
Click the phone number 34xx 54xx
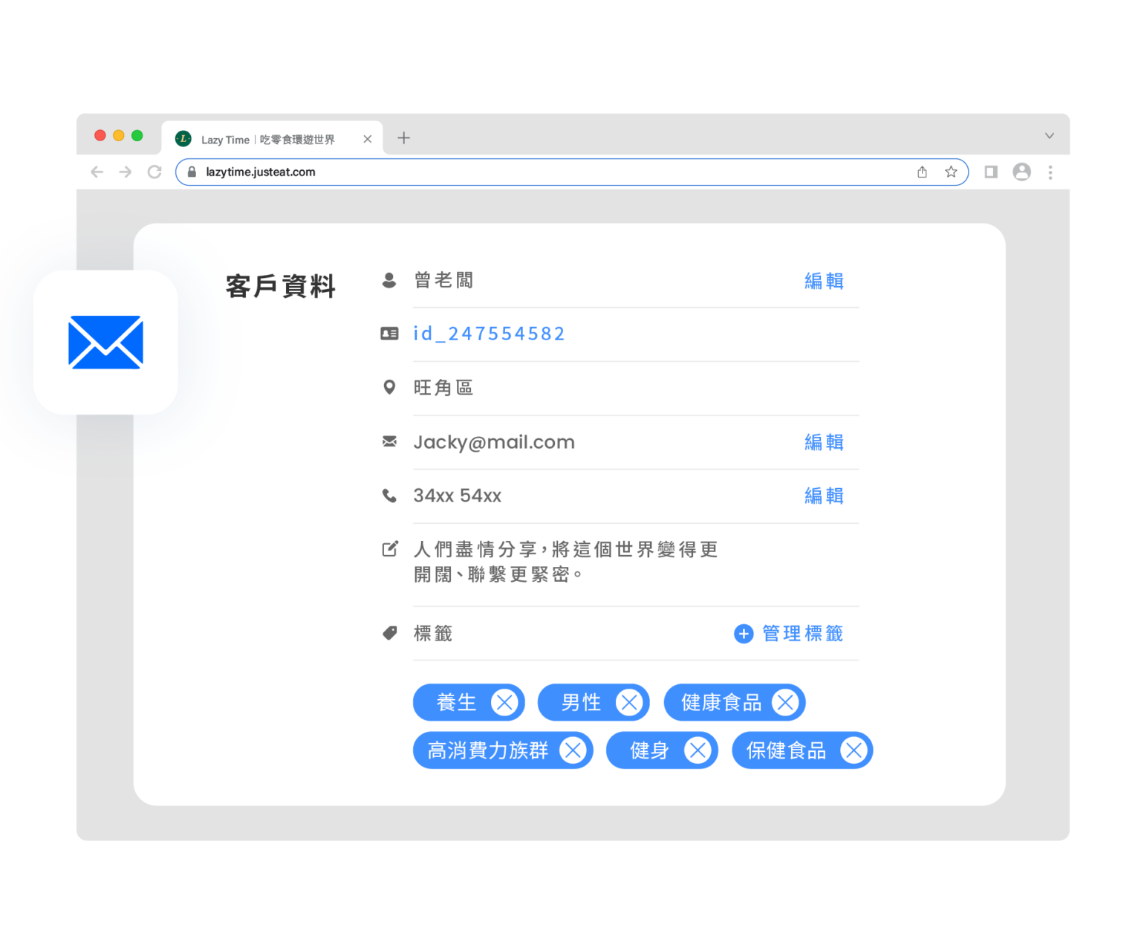click(458, 496)
